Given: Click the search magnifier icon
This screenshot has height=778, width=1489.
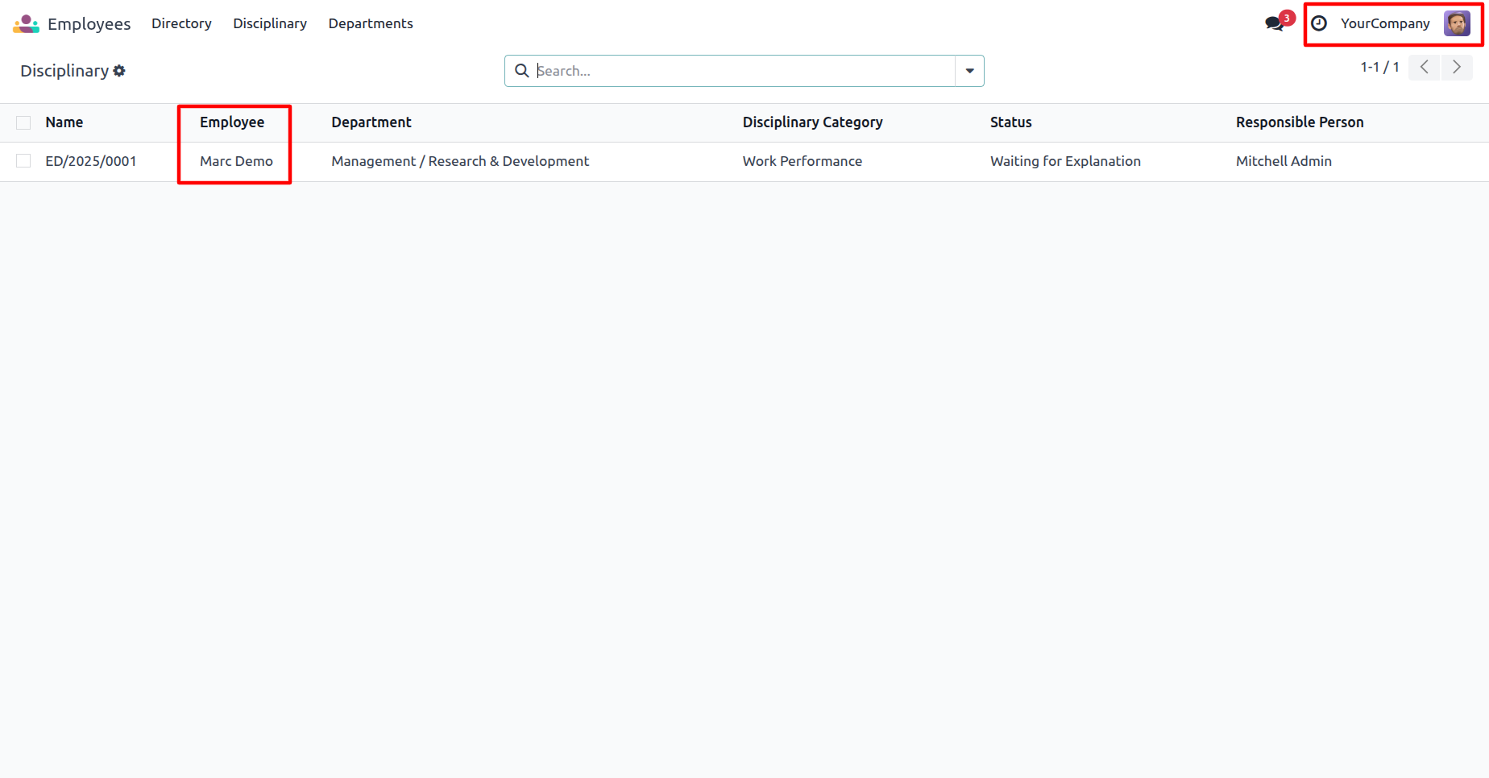Looking at the screenshot, I should click(521, 71).
